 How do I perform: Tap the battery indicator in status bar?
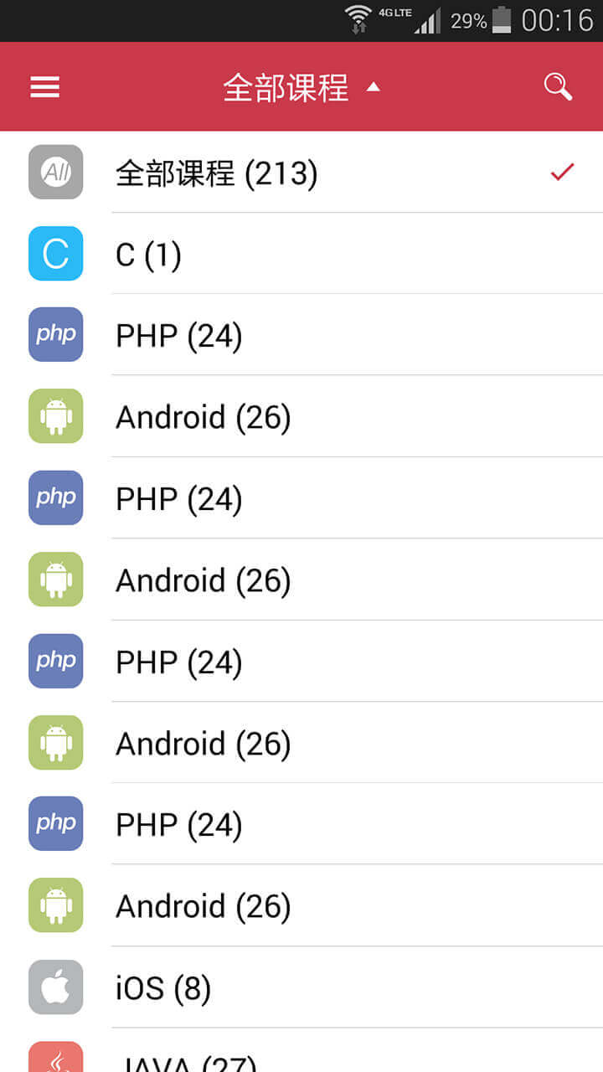(x=501, y=19)
